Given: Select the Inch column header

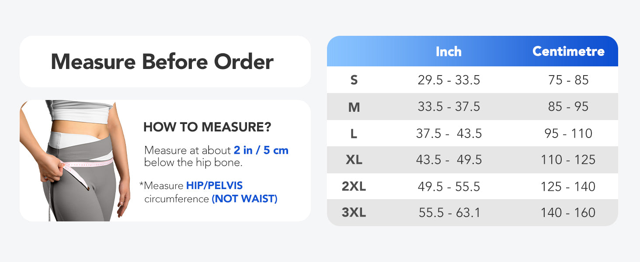Looking at the screenshot, I should [449, 52].
